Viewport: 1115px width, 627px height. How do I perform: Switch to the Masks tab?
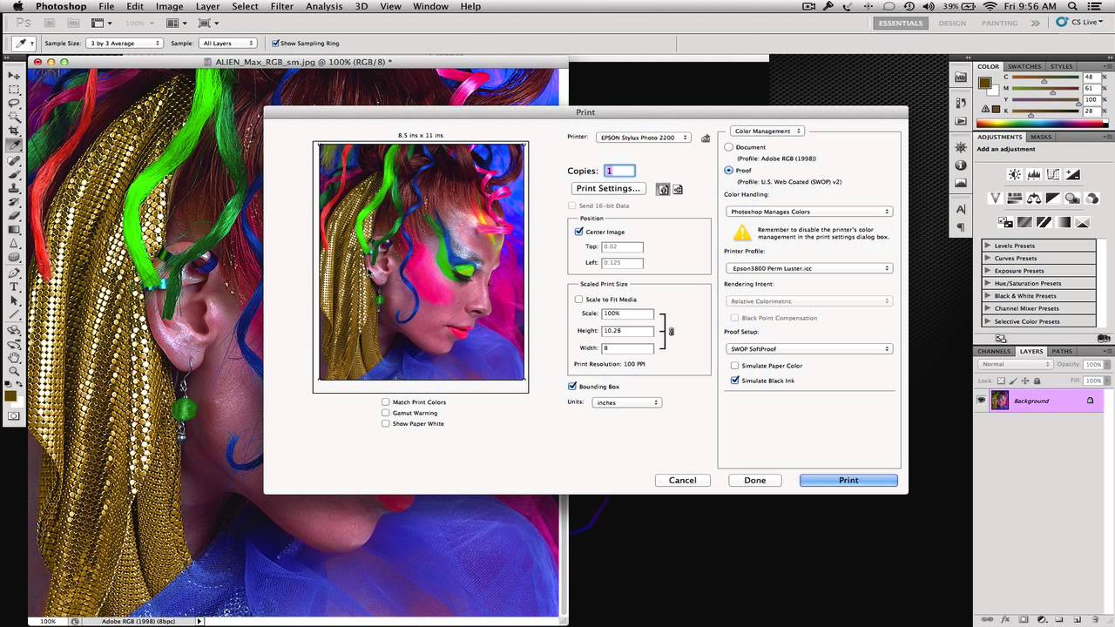[x=1041, y=137]
